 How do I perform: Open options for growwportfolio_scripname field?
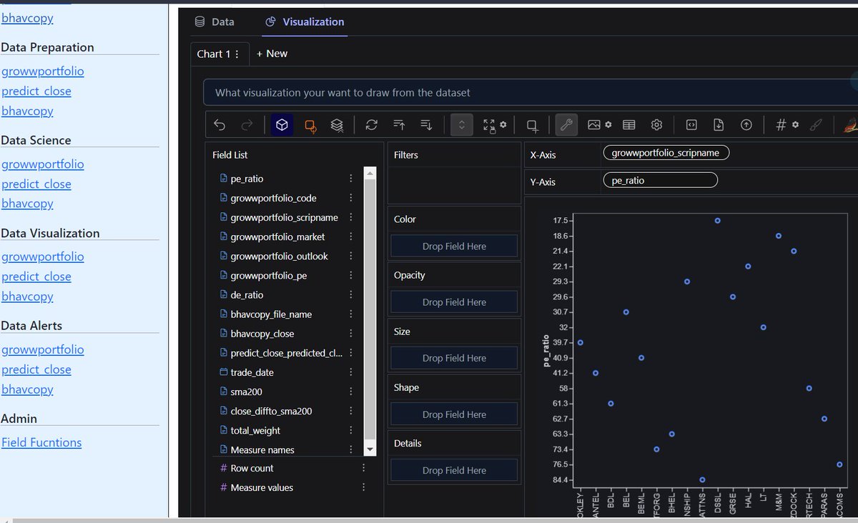(350, 217)
